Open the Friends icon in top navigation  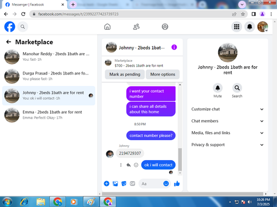click(136, 27)
